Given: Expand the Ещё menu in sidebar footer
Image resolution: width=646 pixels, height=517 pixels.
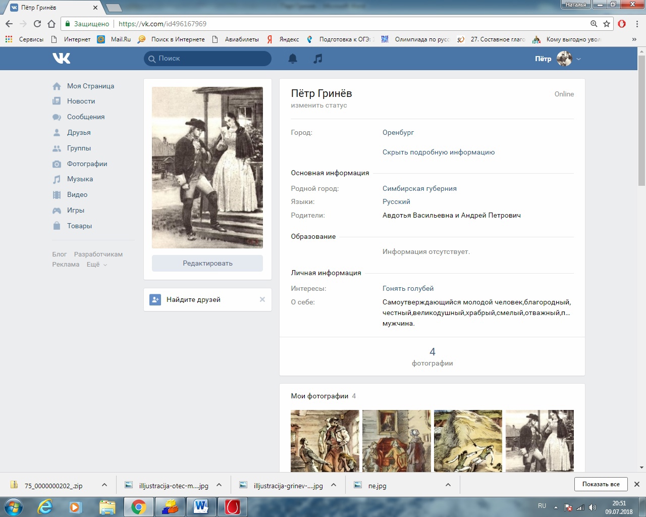Looking at the screenshot, I should point(97,265).
